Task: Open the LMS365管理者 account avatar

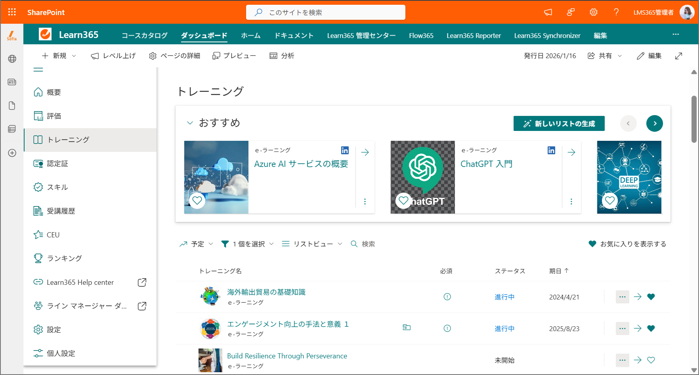Action: click(x=687, y=12)
